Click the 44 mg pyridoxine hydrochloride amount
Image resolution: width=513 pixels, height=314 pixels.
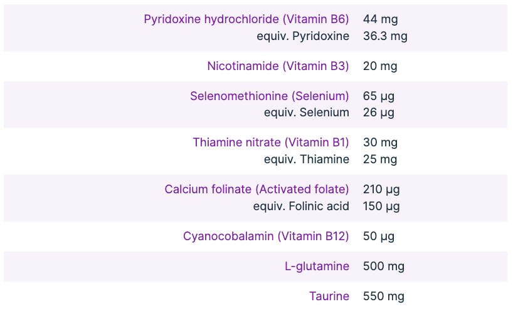coord(380,19)
